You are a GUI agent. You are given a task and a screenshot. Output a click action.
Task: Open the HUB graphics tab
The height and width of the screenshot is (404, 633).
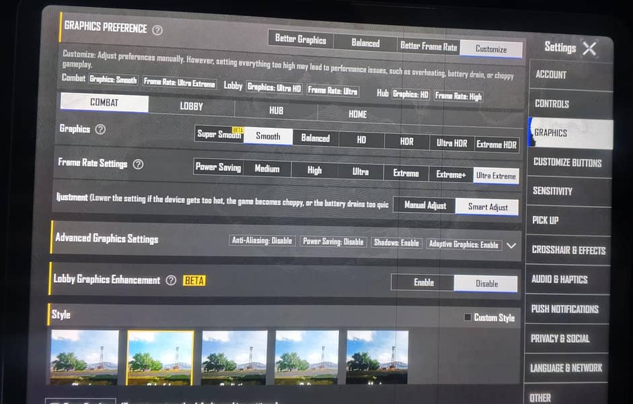click(276, 110)
